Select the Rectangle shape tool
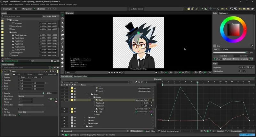Viewport: 256px width, 137px height. 62,54
